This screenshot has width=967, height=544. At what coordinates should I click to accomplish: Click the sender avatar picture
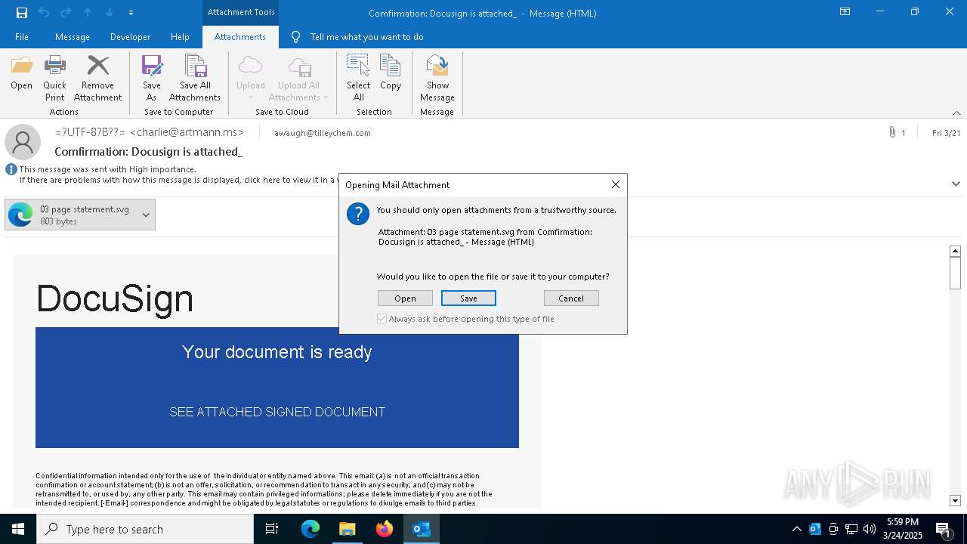[x=23, y=141]
